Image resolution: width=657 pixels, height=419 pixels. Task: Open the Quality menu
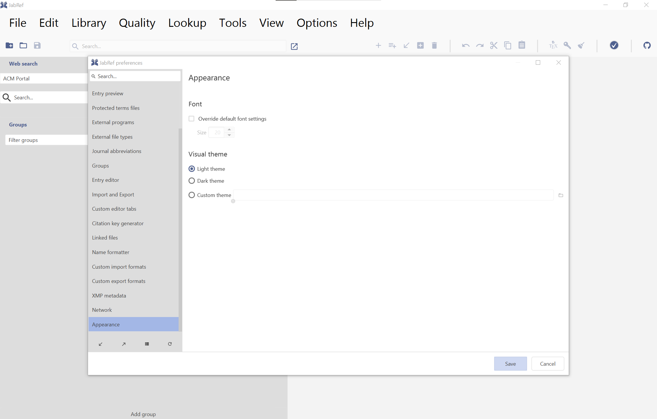[137, 23]
